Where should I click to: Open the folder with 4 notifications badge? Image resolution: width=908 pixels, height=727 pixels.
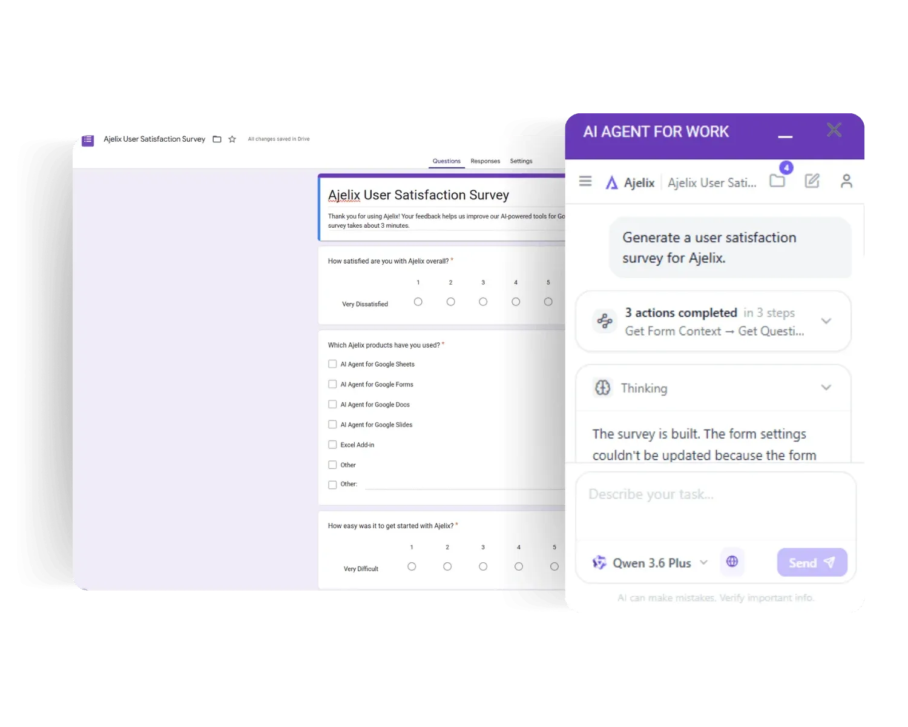[x=777, y=180]
